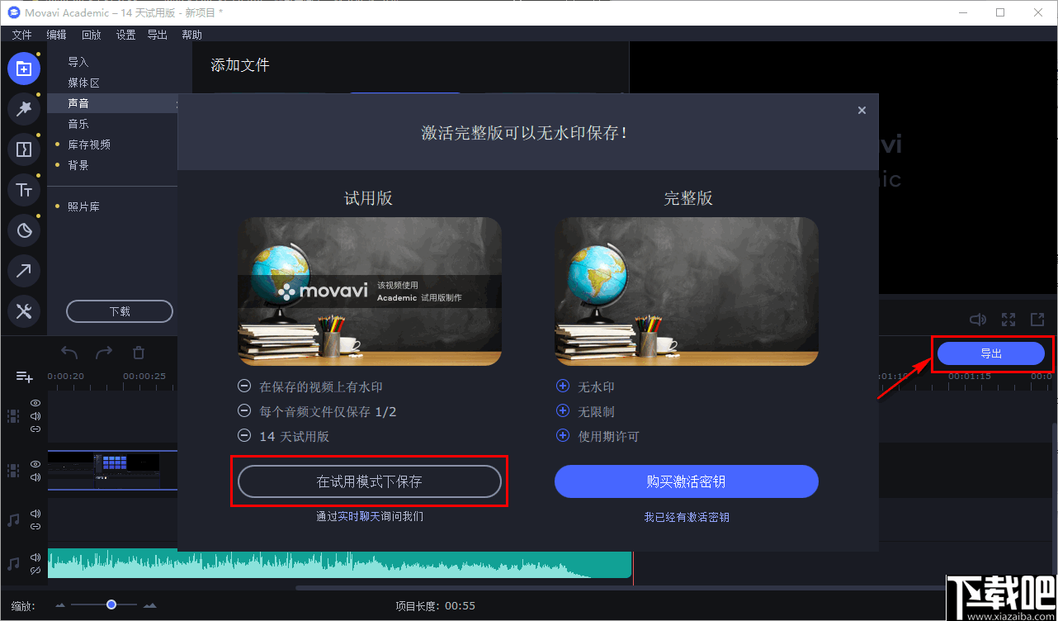The height and width of the screenshot is (621, 1058).
Task: Open More Tools with the wrench icon
Action: tap(24, 311)
